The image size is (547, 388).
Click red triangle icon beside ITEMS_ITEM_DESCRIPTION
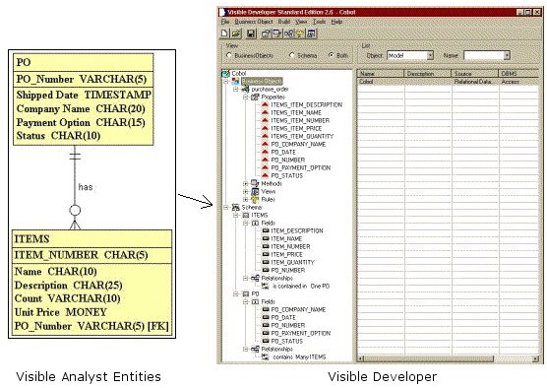click(265, 104)
